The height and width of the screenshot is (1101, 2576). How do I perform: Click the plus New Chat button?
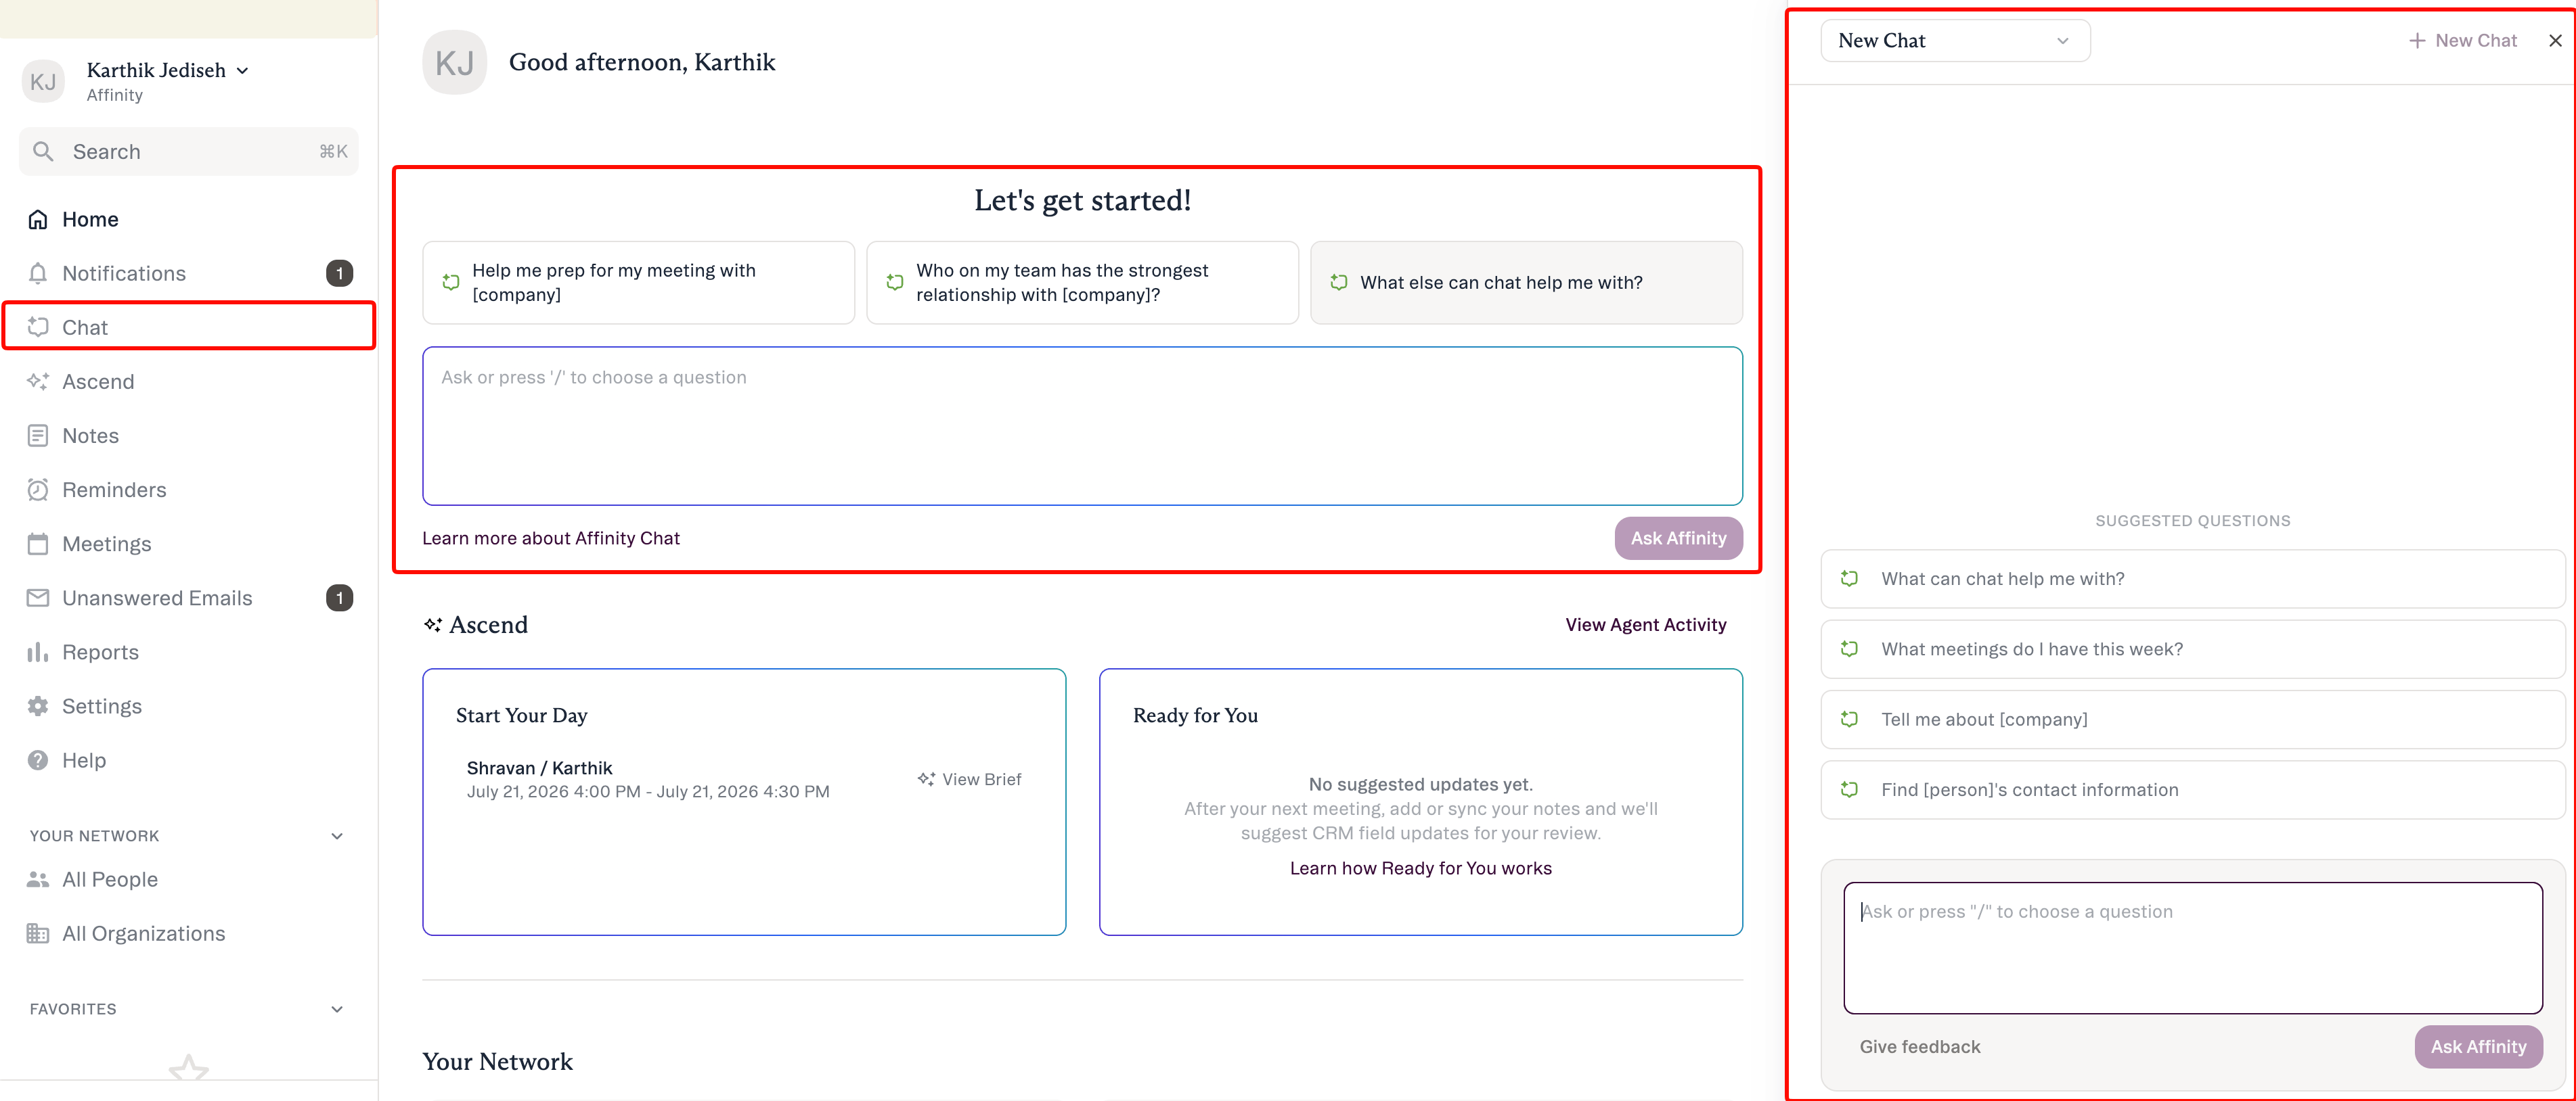coord(2462,40)
